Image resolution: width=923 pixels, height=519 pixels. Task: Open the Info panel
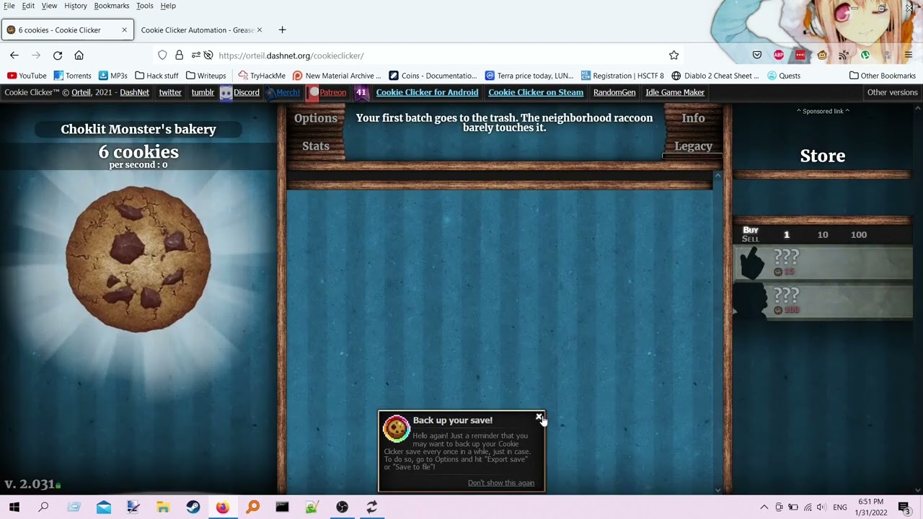click(x=693, y=118)
